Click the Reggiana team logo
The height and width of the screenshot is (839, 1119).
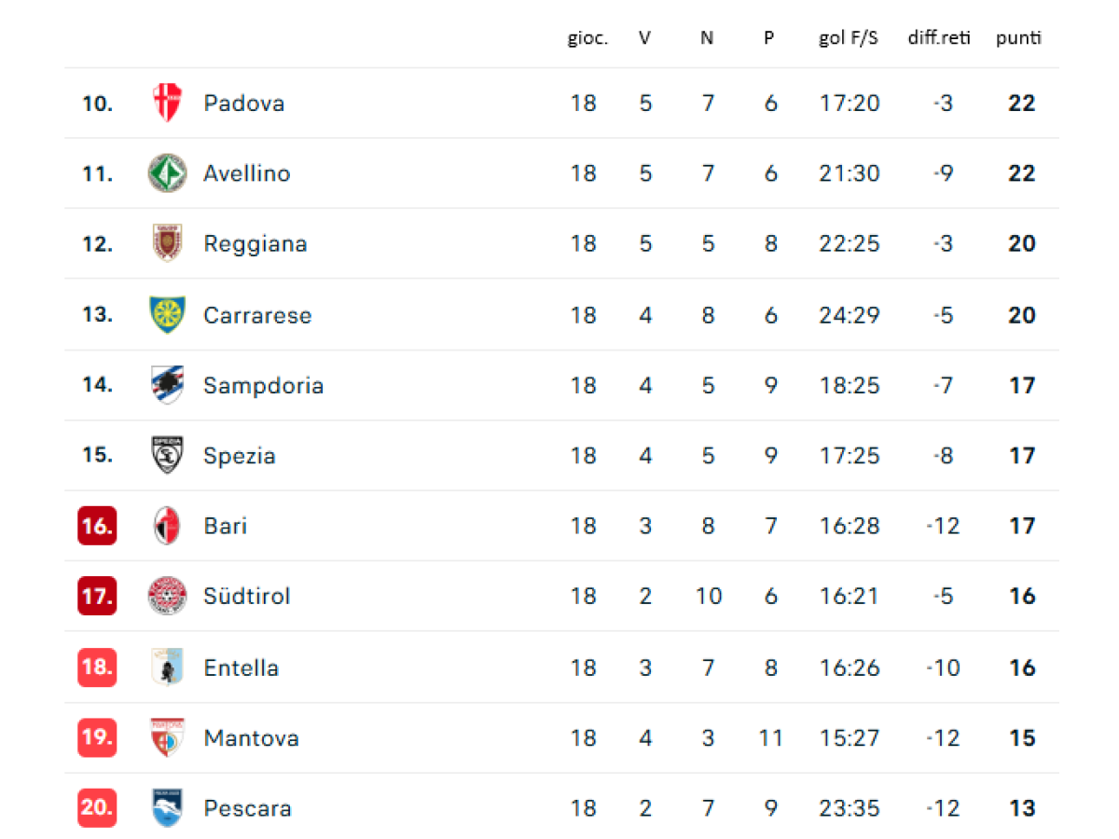[168, 243]
